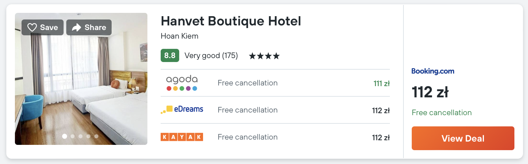Click the agoda logo
Viewport: 528px width, 164px height.
182,83
